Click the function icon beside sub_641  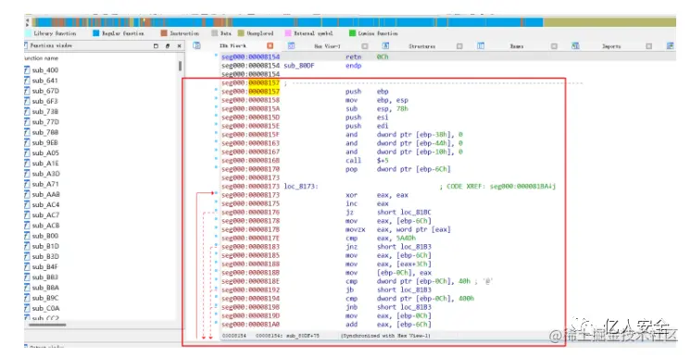27,80
